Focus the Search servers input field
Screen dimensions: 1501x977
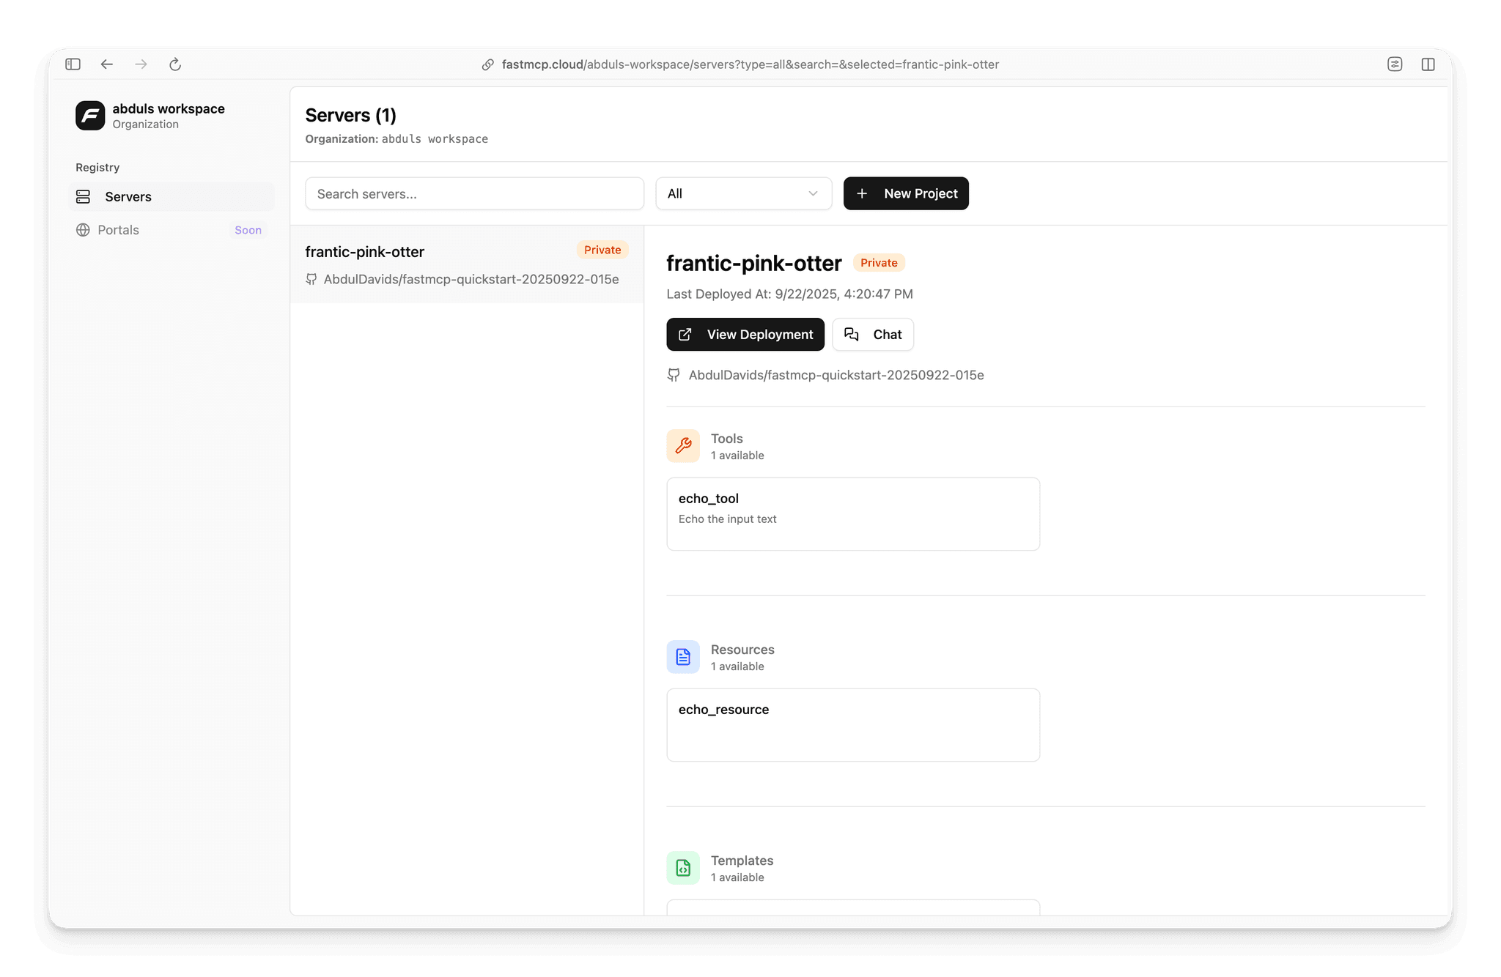click(474, 193)
